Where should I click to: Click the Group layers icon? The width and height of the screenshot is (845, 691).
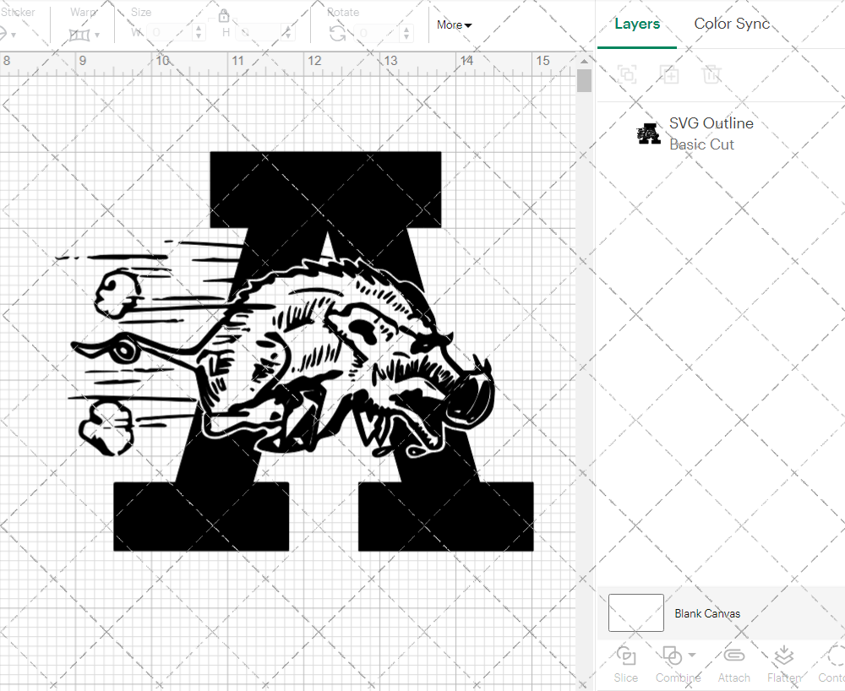point(627,74)
